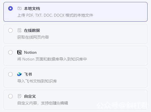Click the Notion title label
This screenshot has width=151, height=112.
[x=30, y=52]
